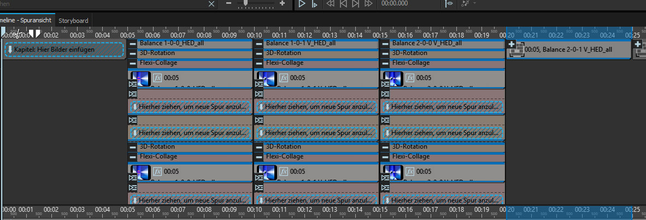This screenshot has height=220, width=646.
Task: Play from current position with small play icon
Action: 314,4
